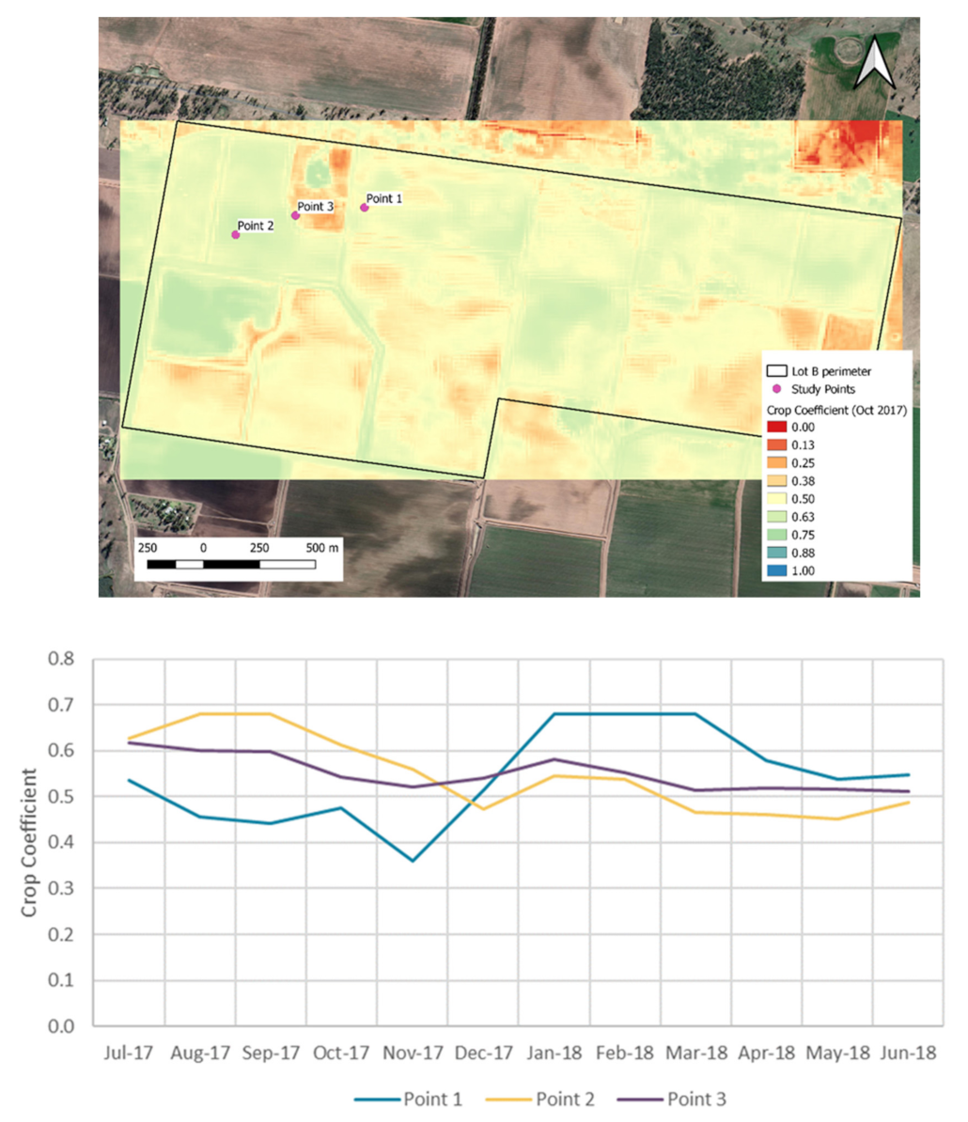Viewport: 968px width, 1122px height.
Task: Pick the yellow 0.50 legend swatch
Action: point(776,499)
